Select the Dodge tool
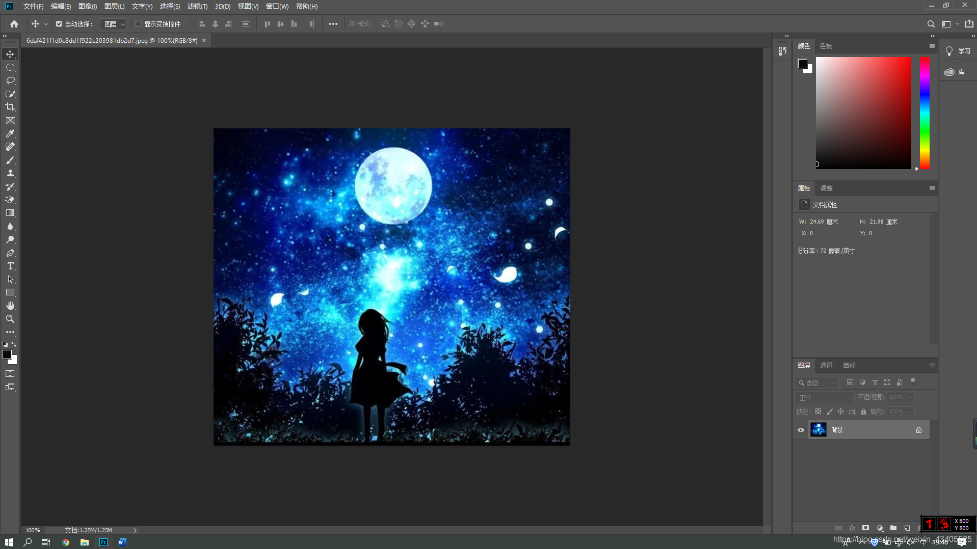 pyautogui.click(x=10, y=239)
